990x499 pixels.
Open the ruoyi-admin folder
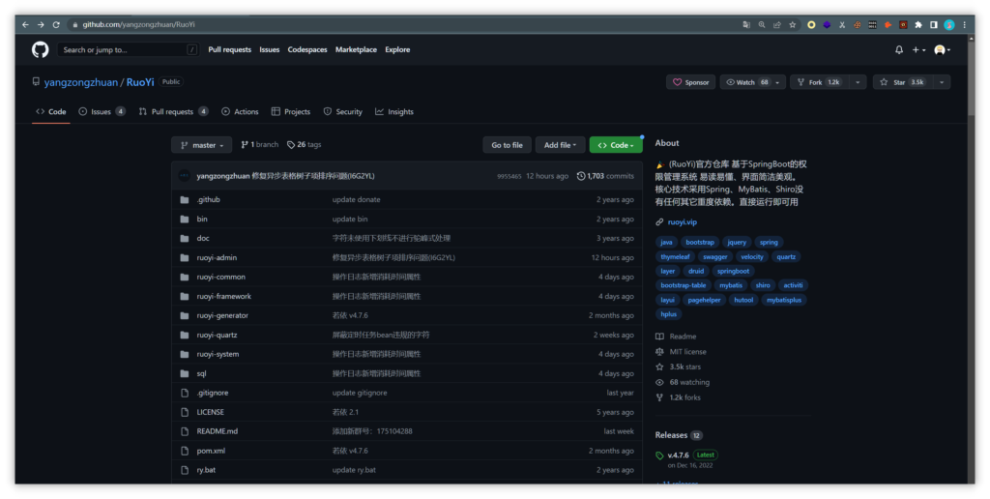tap(217, 257)
